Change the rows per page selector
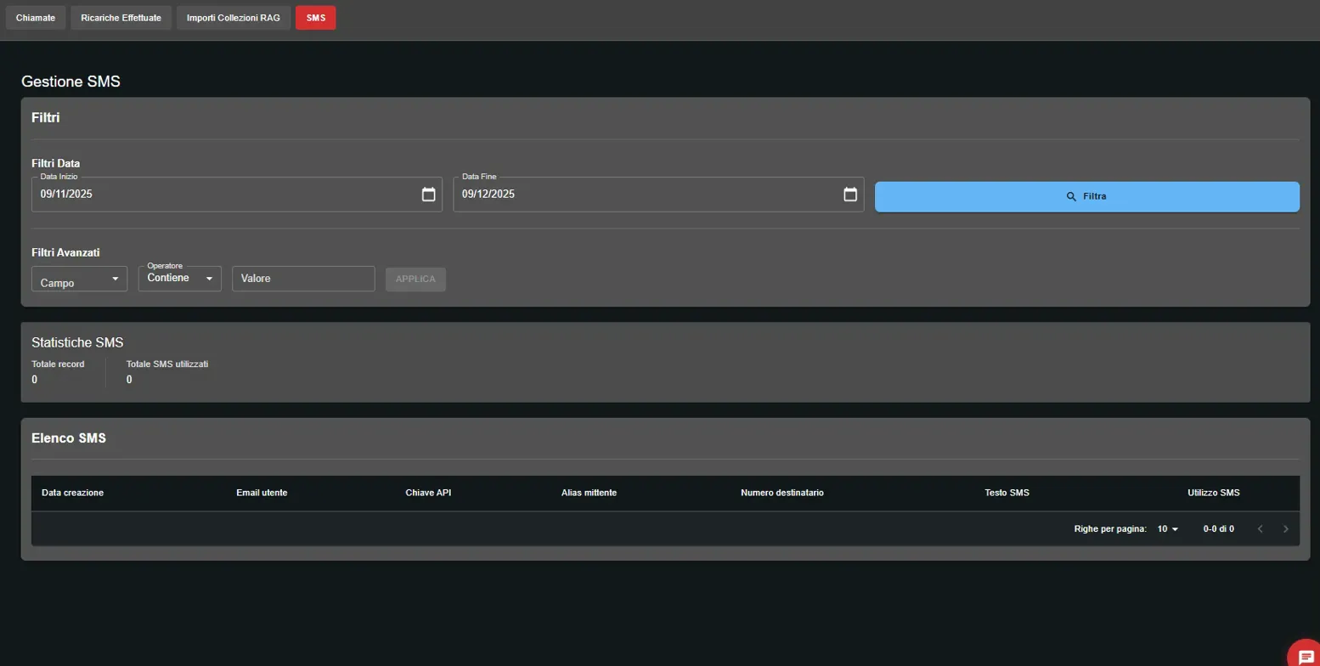The height and width of the screenshot is (666, 1320). [1168, 529]
